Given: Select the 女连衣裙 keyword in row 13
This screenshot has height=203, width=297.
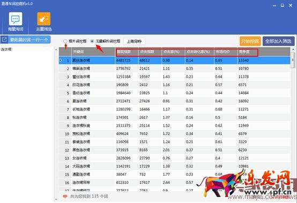Looking at the screenshot, I should [79, 158].
